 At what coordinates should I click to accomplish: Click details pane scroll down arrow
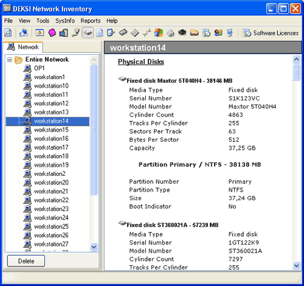(x=297, y=265)
